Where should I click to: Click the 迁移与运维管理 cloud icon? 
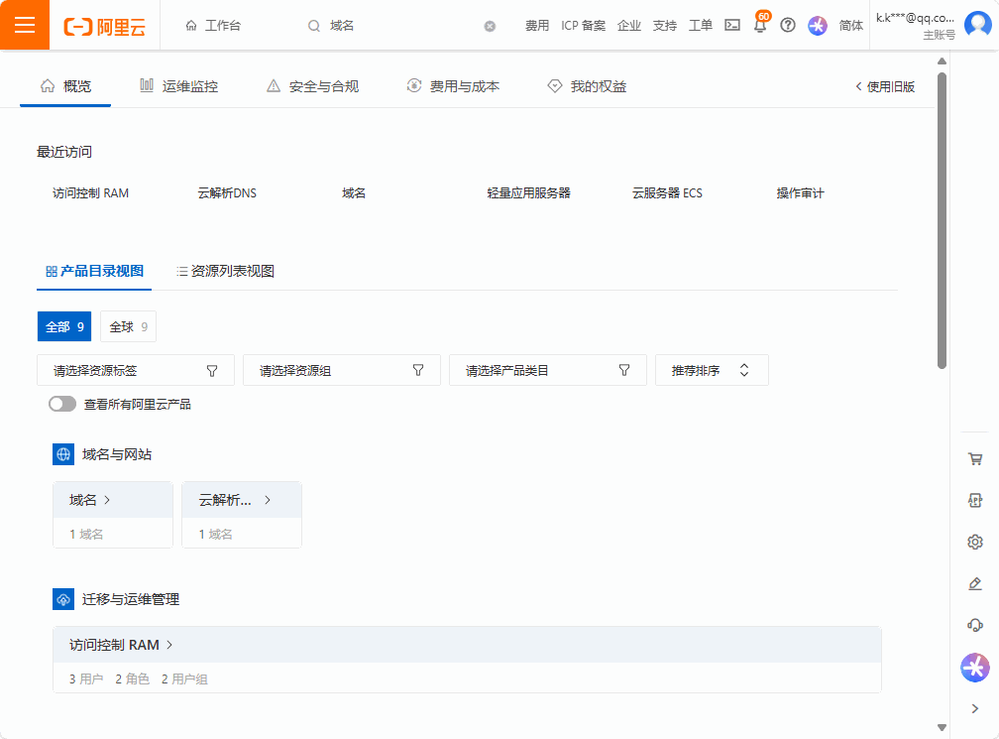[x=63, y=599]
